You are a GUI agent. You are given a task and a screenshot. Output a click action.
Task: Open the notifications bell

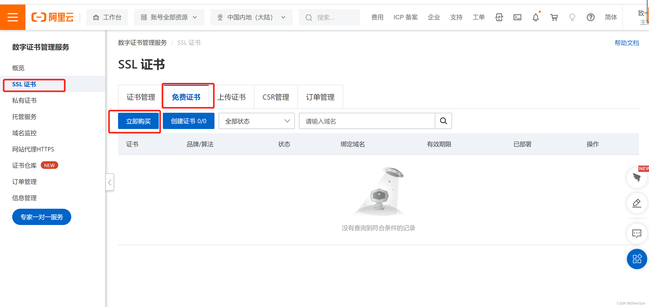[x=536, y=17]
